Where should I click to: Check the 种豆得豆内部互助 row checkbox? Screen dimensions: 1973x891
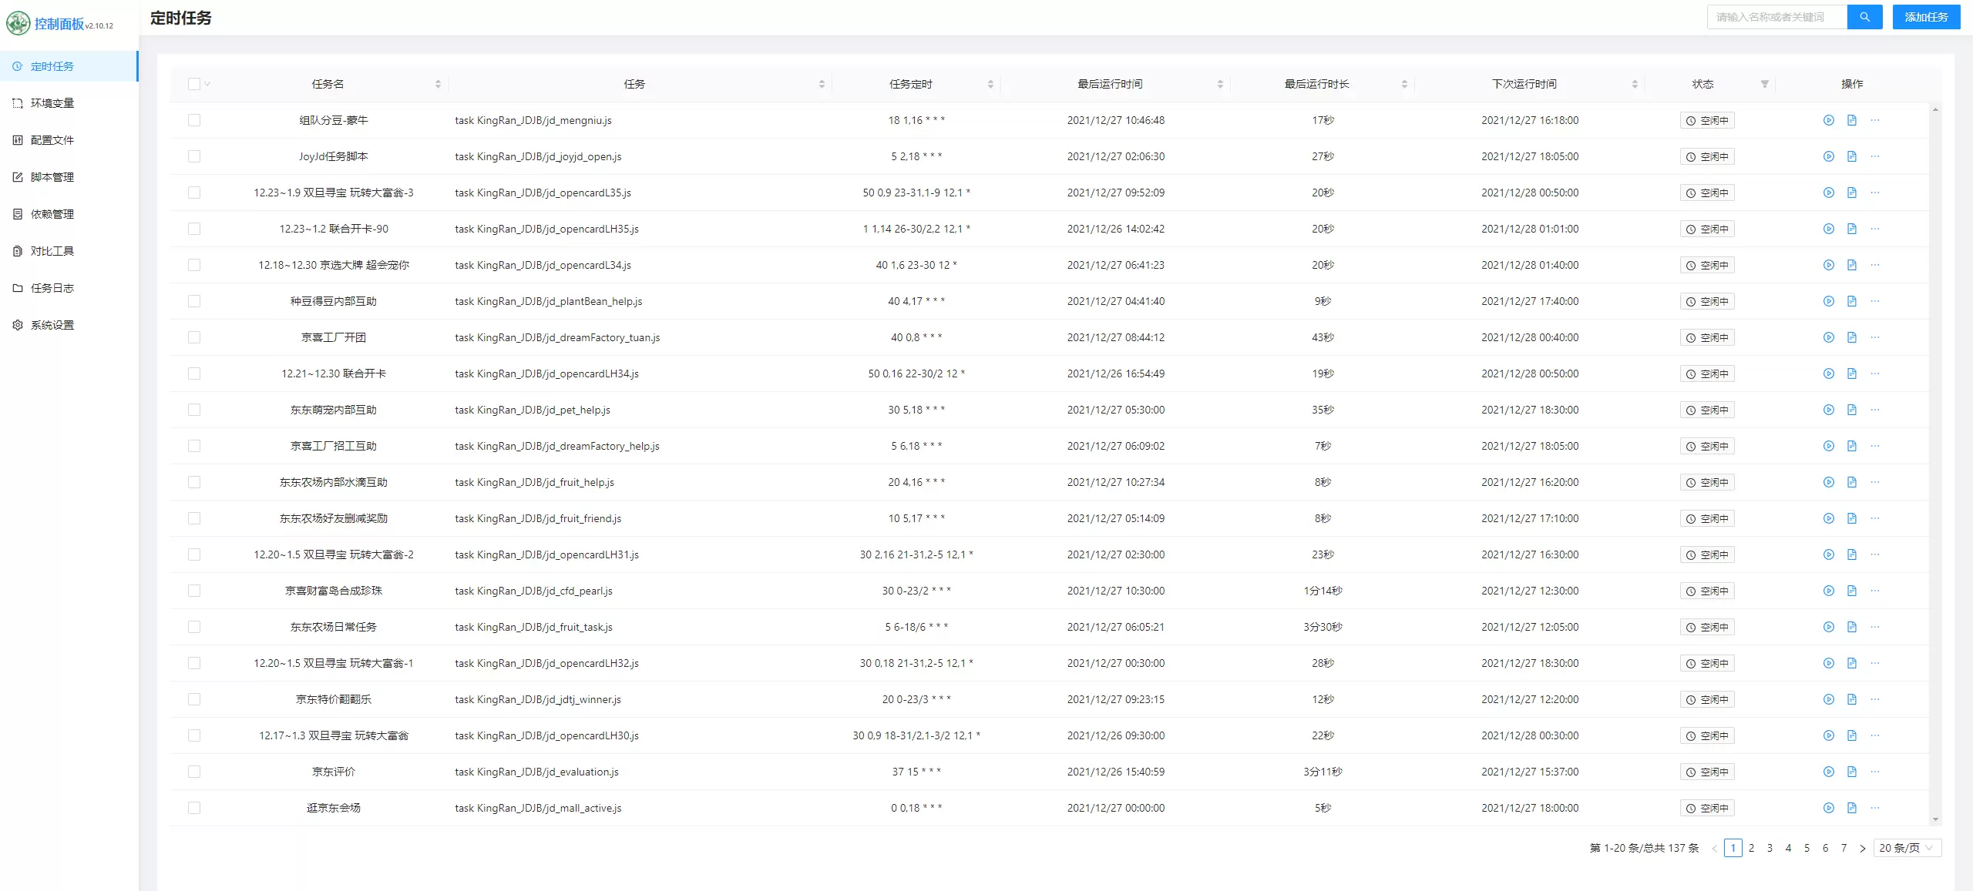coord(193,301)
